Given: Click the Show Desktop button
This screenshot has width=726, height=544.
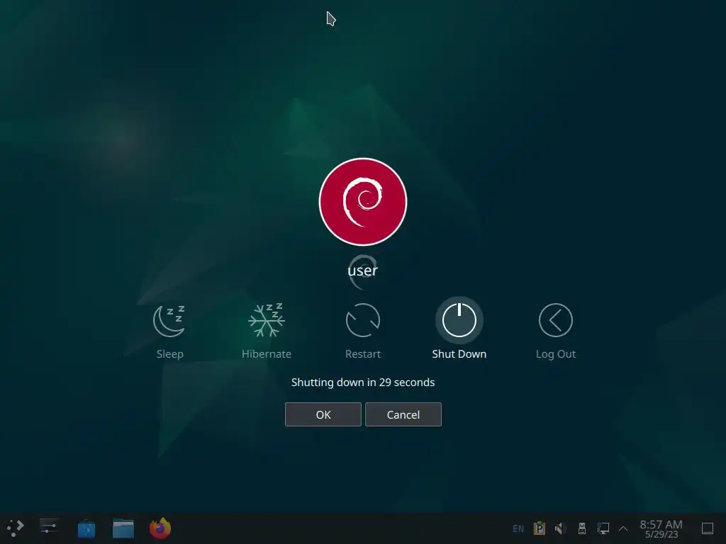Looking at the screenshot, I should [x=708, y=528].
